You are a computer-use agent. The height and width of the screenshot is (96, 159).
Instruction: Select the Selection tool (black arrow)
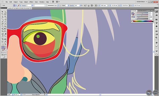(2, 12)
